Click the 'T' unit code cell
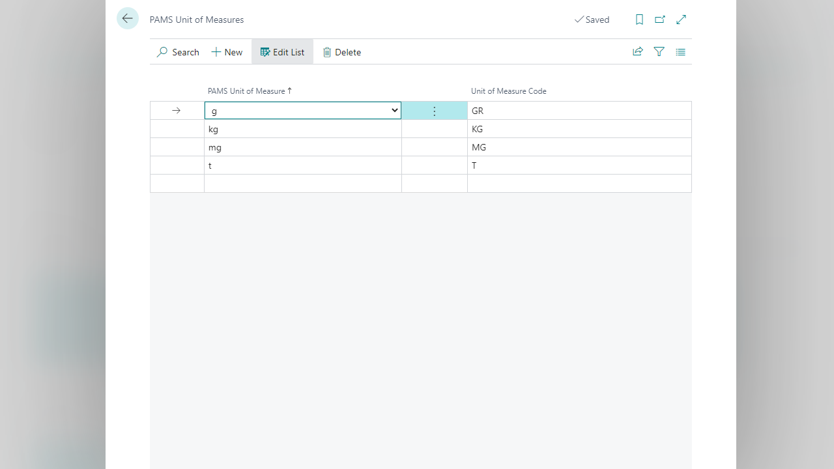This screenshot has height=469, width=834. pyautogui.click(x=579, y=165)
